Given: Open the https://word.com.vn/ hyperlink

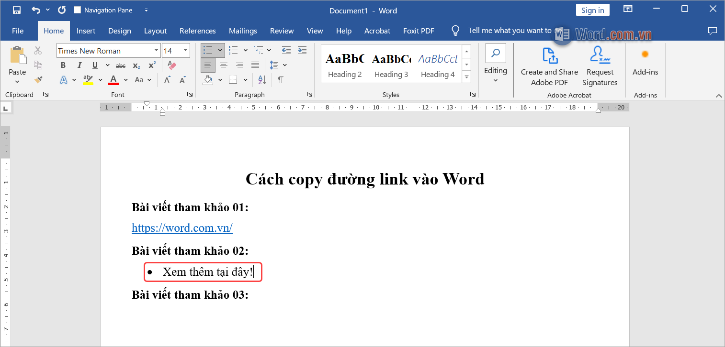Looking at the screenshot, I should coord(182,228).
